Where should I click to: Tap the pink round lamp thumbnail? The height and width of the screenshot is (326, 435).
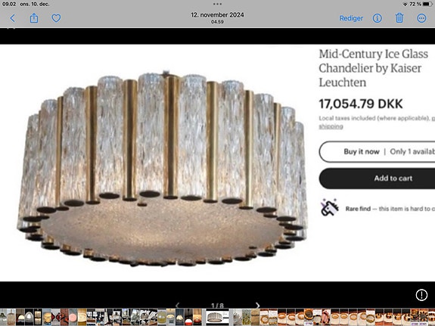click(73, 317)
